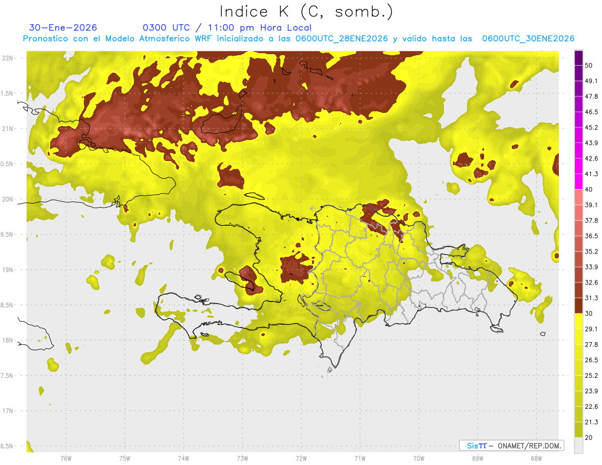Viewport: 602px width, 465px height.
Task: Click the longitude label "69W"
Action: (477, 458)
